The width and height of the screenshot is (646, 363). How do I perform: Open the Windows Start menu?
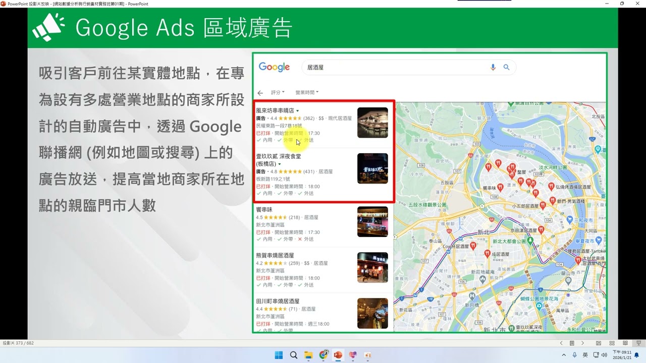click(279, 355)
